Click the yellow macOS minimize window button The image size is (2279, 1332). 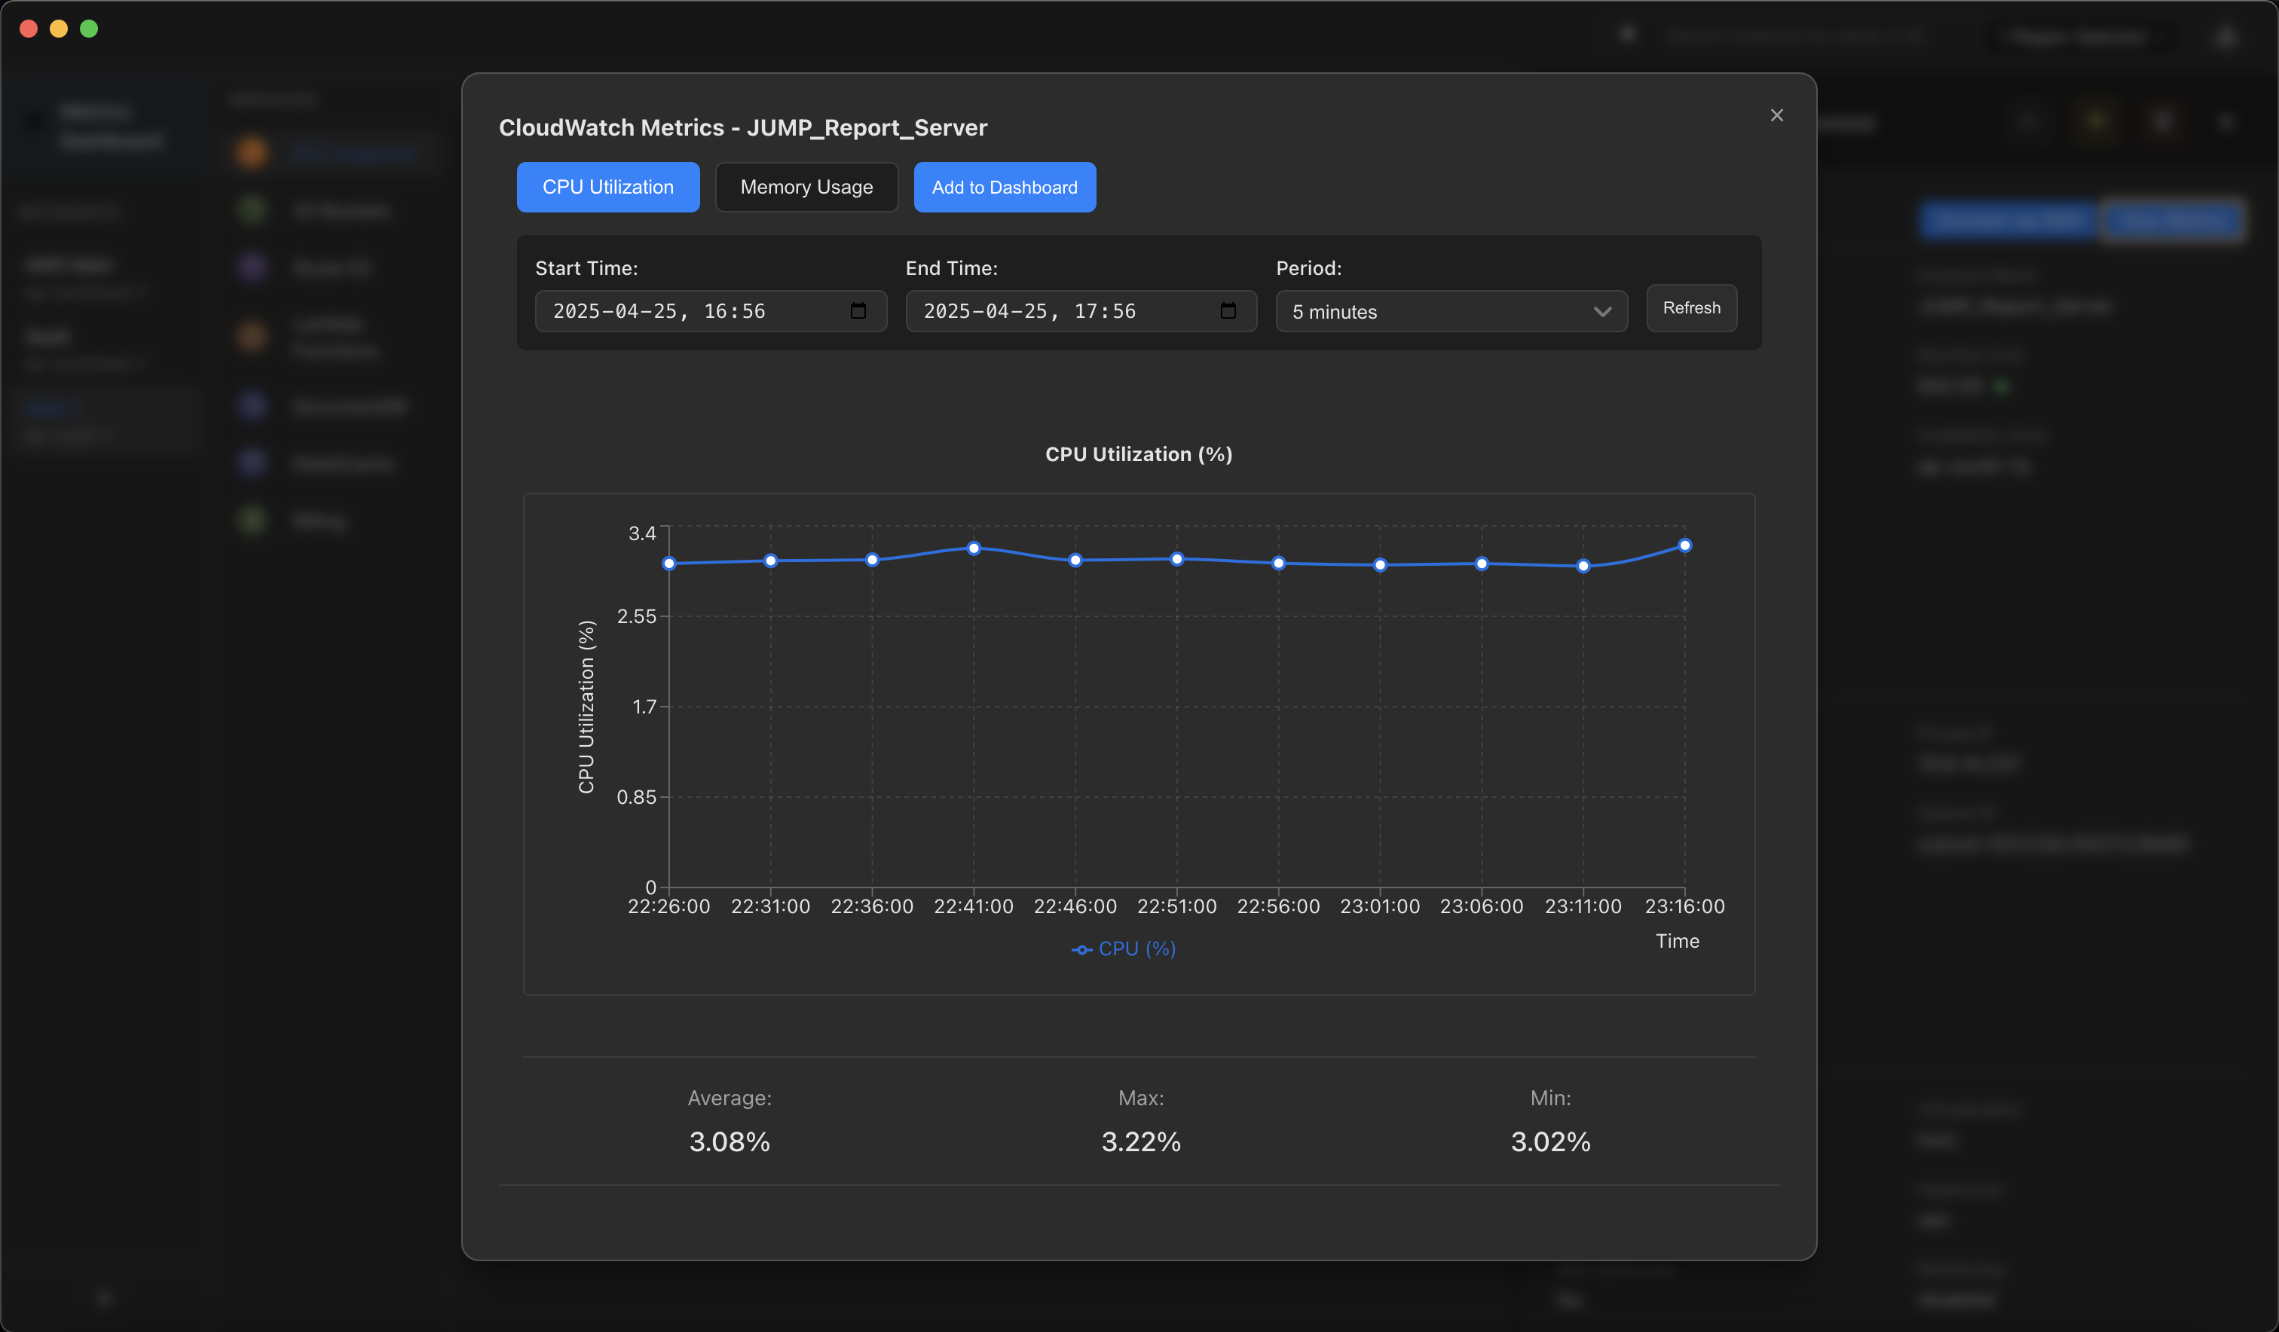(x=59, y=29)
